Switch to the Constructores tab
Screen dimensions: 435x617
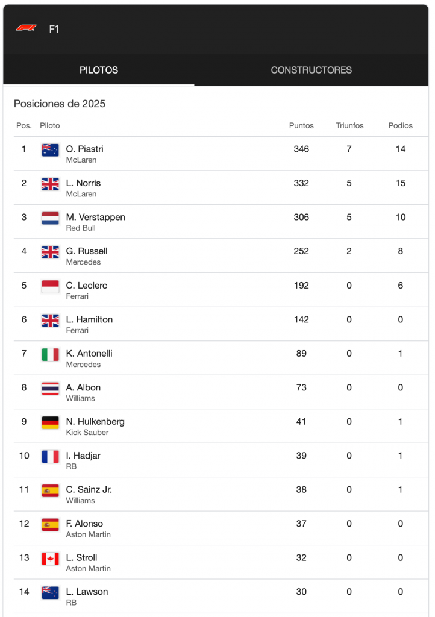coord(311,70)
